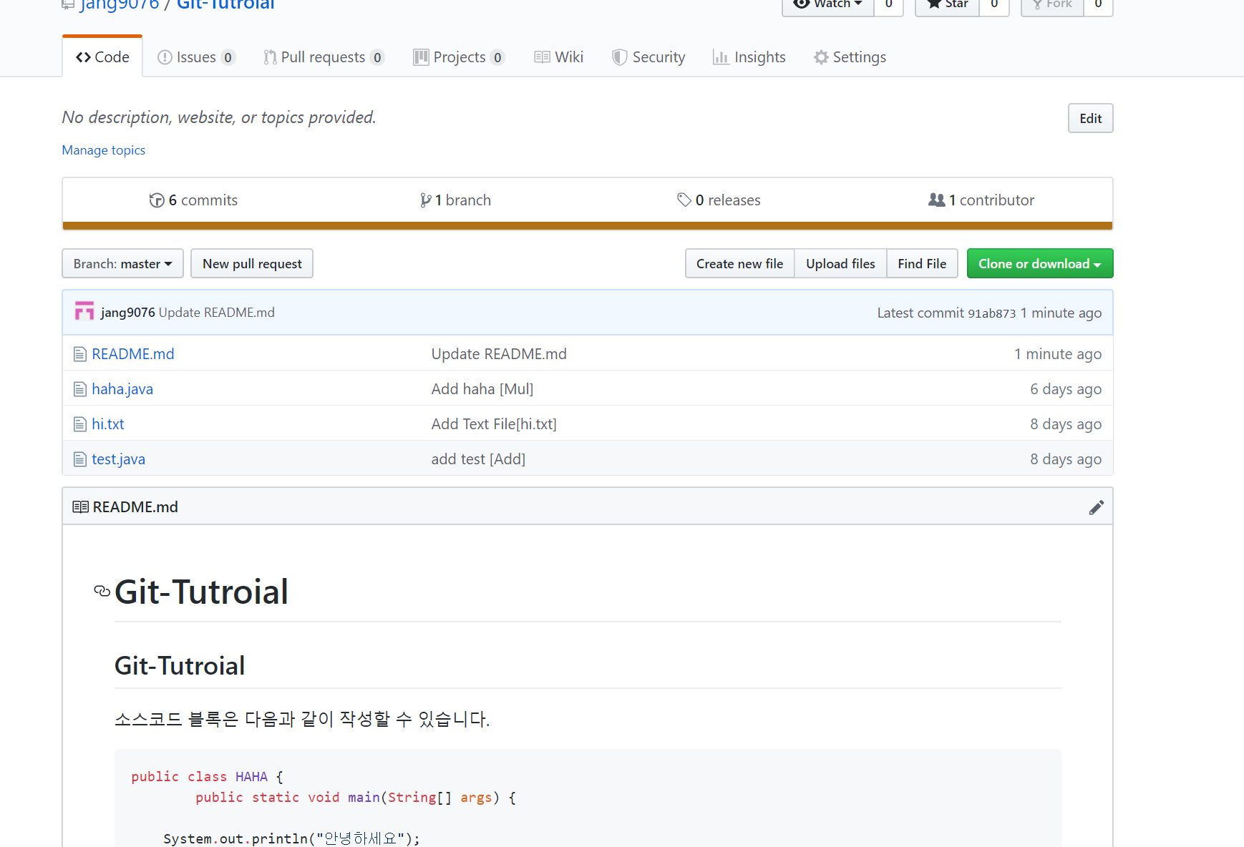Expand the Branch: master dropdown
1244x847 pixels.
(x=122, y=263)
